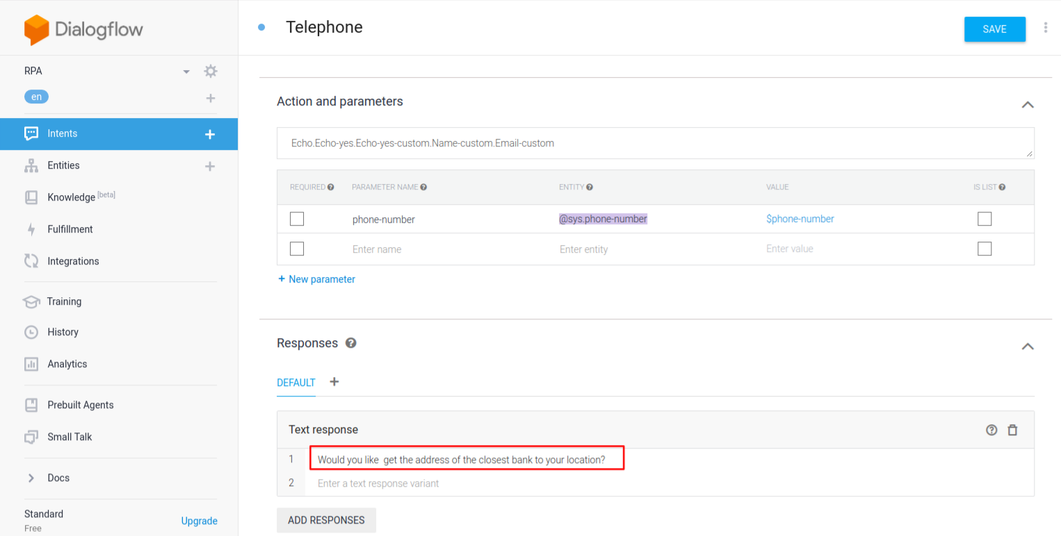1061x536 pixels.
Task: Toggle Required checkbox for phone-number parameter
Action: pos(297,219)
